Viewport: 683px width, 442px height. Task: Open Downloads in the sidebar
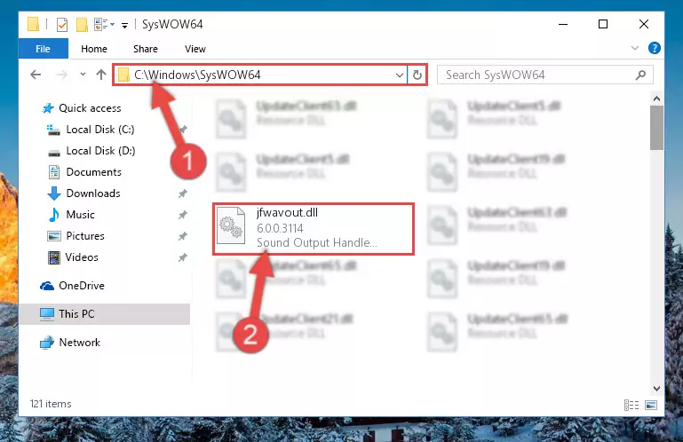tap(93, 193)
